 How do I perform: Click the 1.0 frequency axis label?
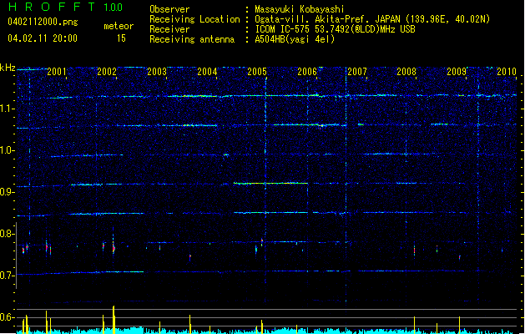click(x=8, y=150)
